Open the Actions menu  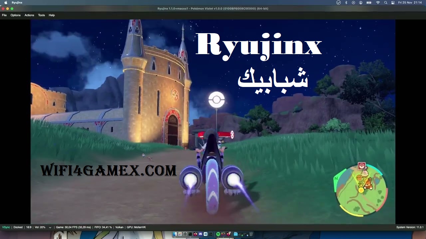[x=29, y=15]
